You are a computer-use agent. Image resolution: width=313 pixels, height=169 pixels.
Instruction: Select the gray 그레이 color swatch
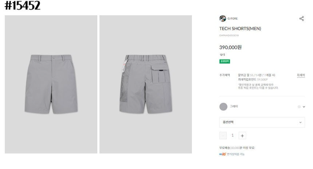223,107
